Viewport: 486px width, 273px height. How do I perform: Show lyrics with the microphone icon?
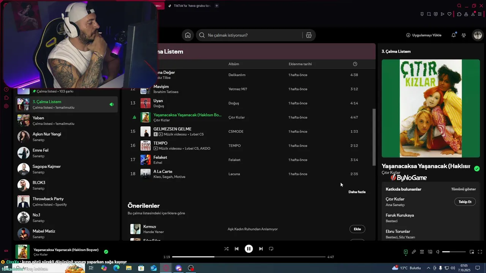tap(414, 252)
